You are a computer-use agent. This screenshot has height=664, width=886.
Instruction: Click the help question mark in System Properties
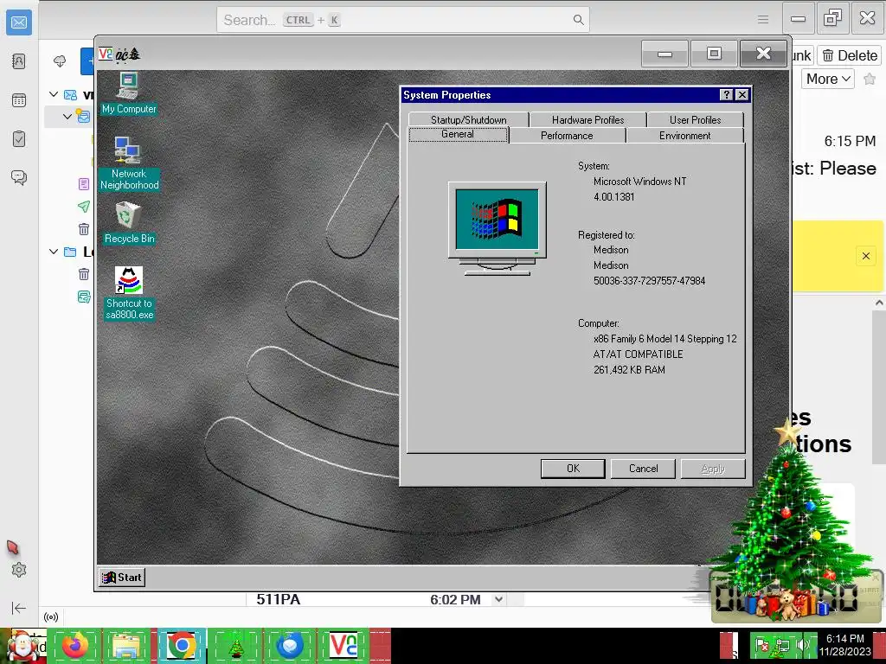click(727, 95)
